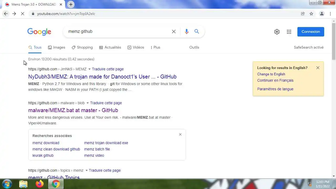The height and width of the screenshot is (189, 336).
Task: Open the NyDubh3/MEMZ GitHub result
Action: pos(102,77)
